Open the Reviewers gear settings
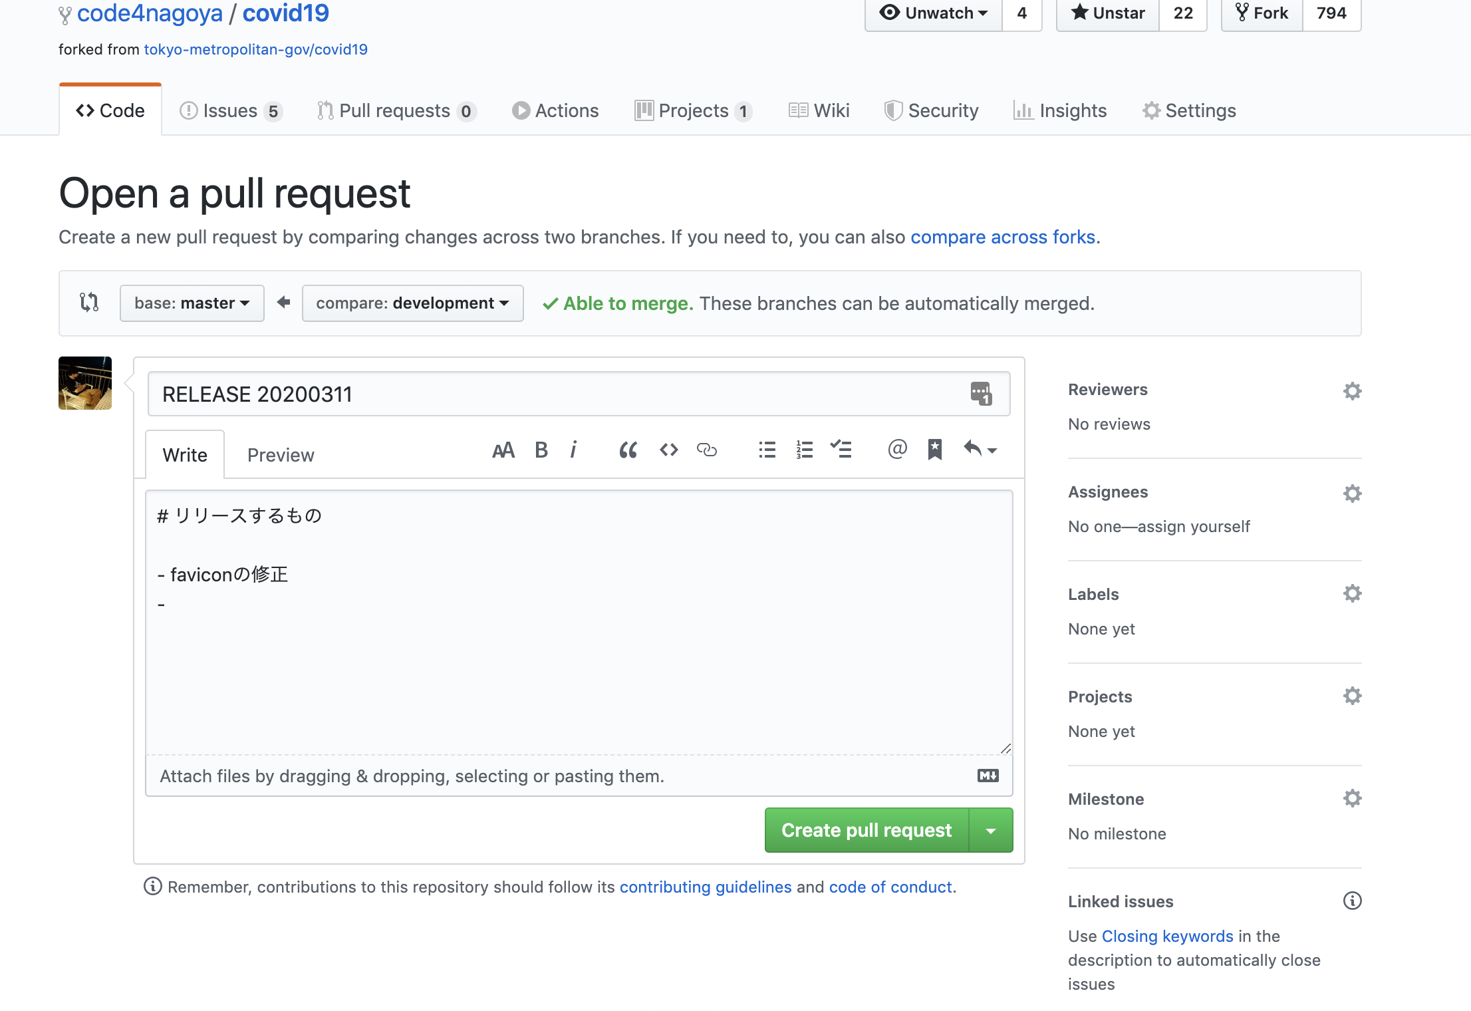 [1352, 391]
